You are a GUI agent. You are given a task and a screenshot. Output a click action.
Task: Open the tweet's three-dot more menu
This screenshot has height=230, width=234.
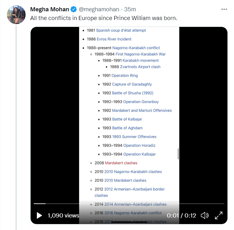pos(224,9)
